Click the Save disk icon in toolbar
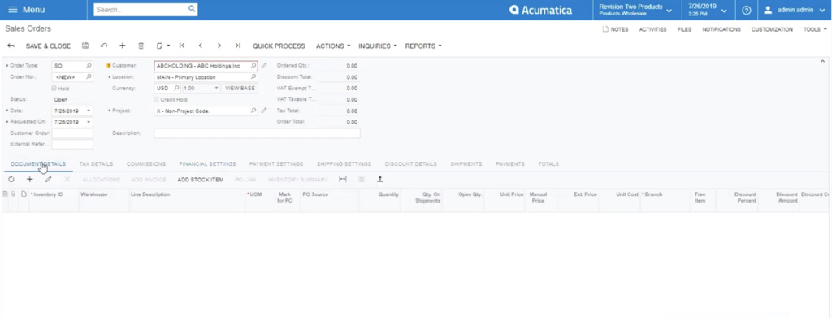Viewport: 832px width, 318px height. 85,46
